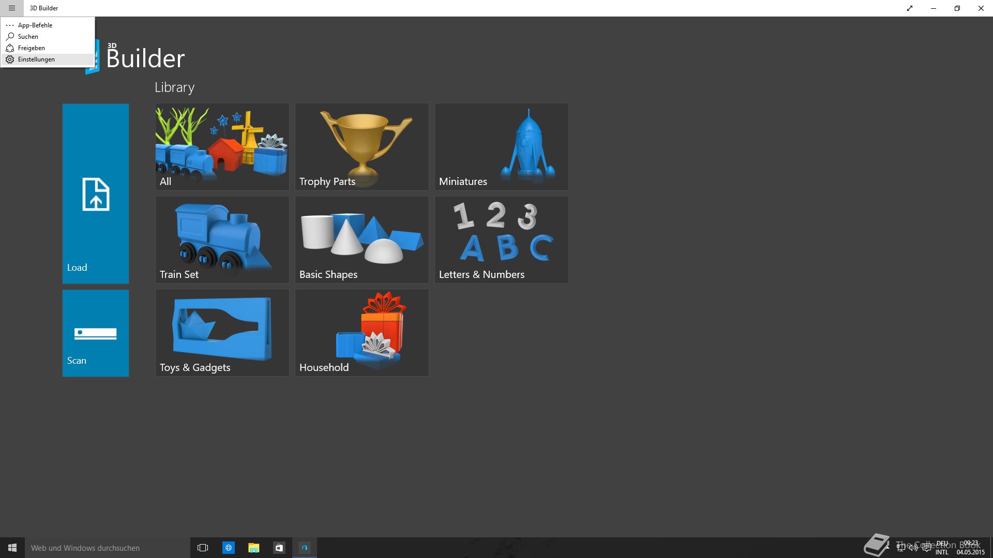Open the Store icon in taskbar
This screenshot has width=993, height=558.
point(279,548)
